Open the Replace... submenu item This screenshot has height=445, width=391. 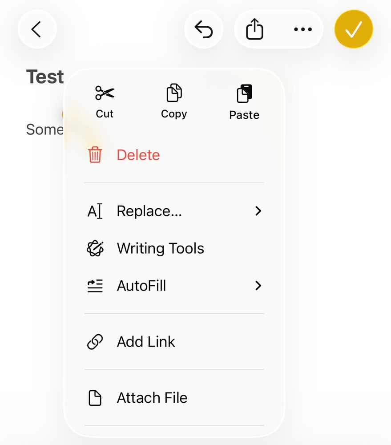click(174, 211)
